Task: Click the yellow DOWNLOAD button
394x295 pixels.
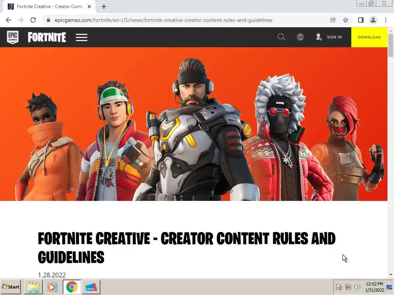Action: 369,37
